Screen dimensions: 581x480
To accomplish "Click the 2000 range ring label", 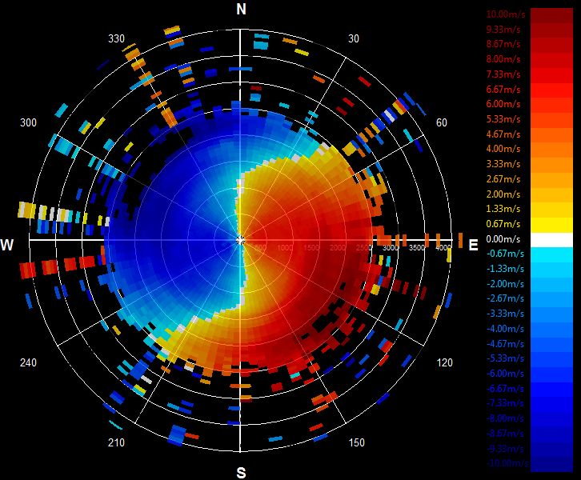I will 337,248.
